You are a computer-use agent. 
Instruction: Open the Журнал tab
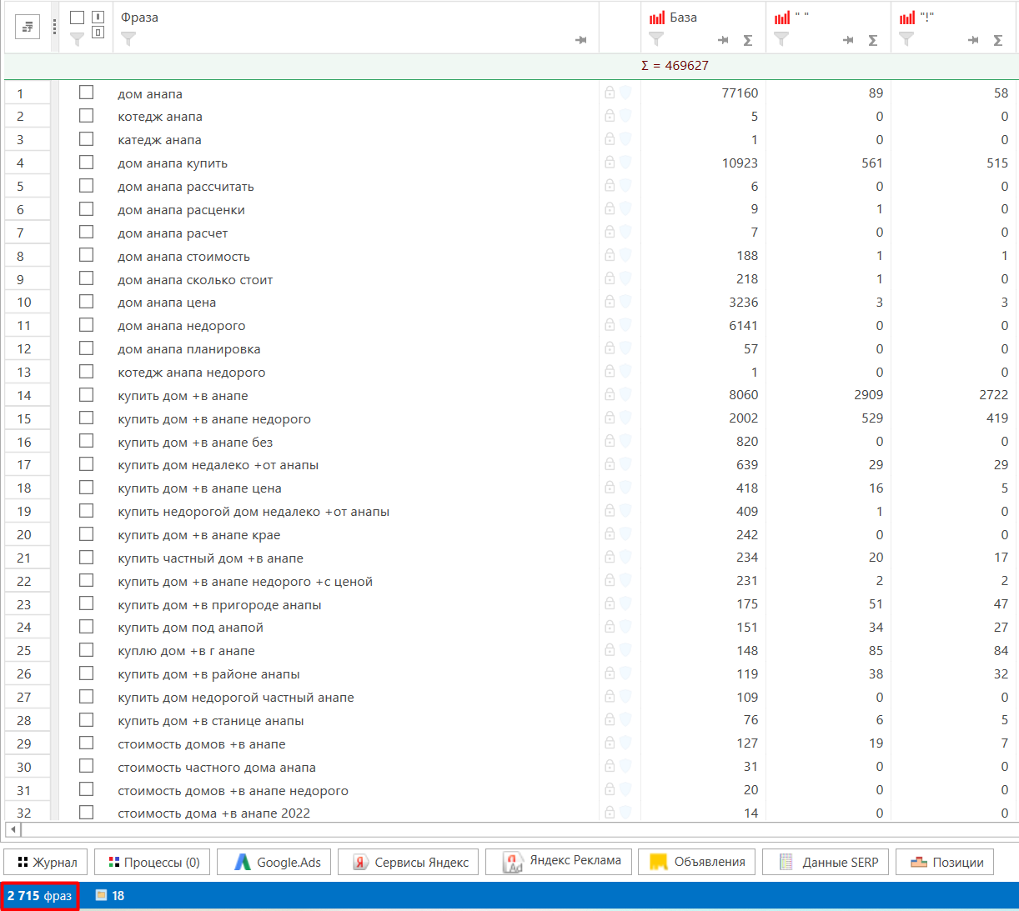click(47, 862)
